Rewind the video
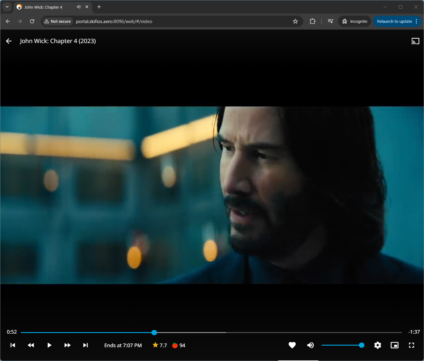The image size is (424, 361). pos(31,345)
